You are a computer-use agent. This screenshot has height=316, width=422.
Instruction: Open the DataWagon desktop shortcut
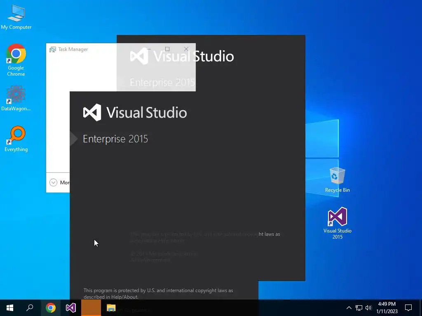[16, 98]
